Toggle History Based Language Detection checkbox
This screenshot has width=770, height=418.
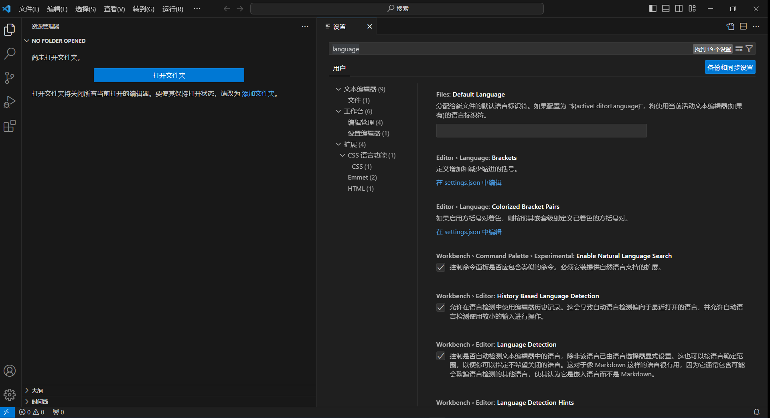point(441,307)
